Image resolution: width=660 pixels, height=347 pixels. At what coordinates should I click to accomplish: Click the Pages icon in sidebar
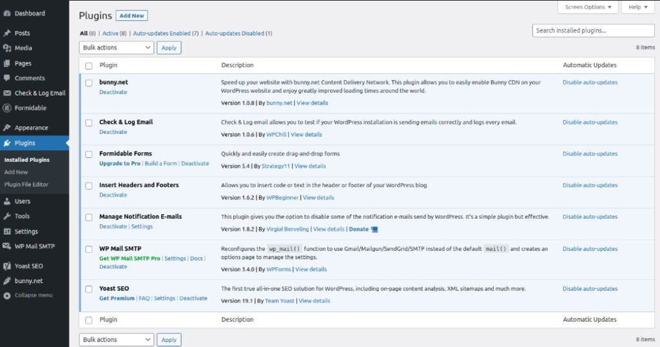(x=6, y=63)
